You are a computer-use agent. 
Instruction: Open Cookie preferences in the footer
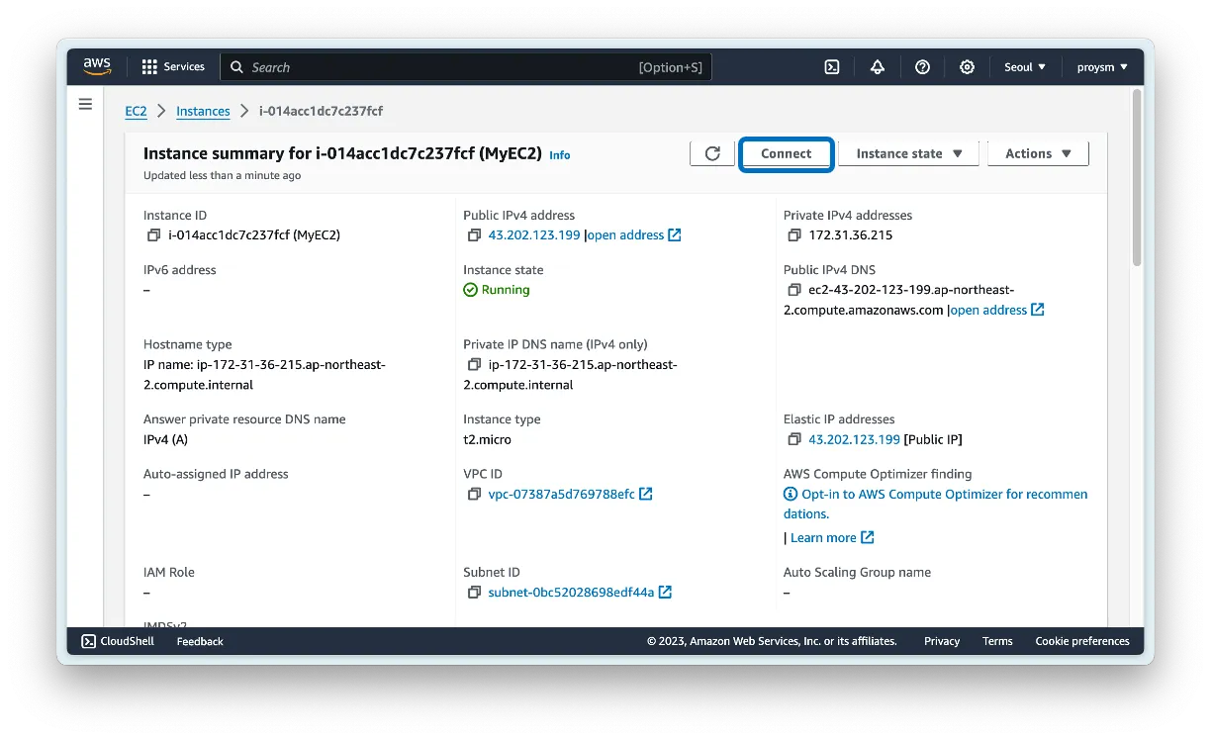pyautogui.click(x=1082, y=641)
